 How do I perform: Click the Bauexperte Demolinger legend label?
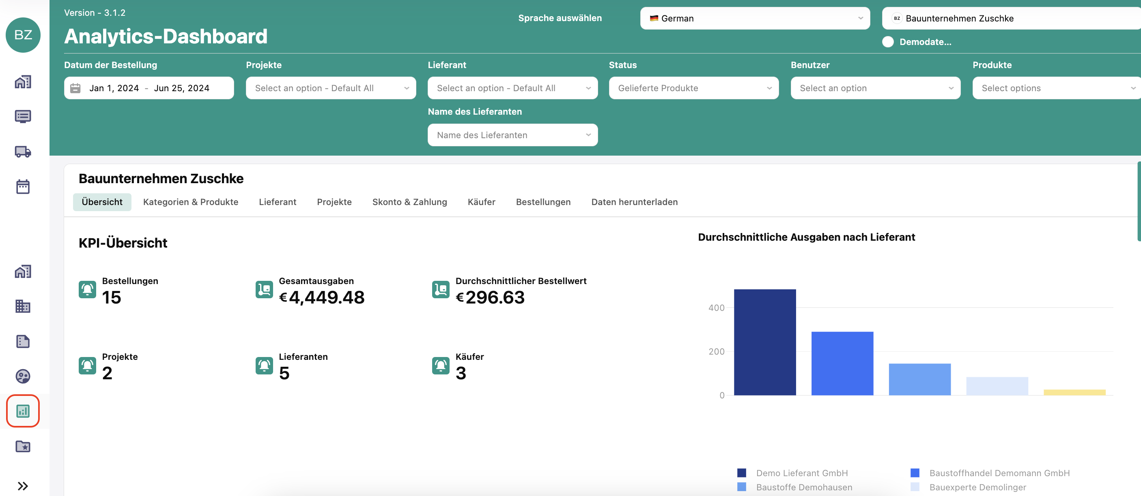tap(977, 487)
